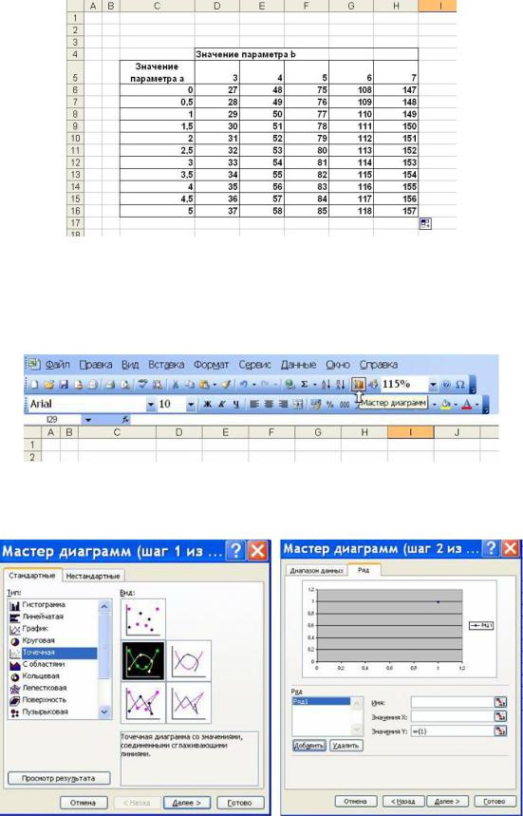The width and height of the screenshot is (523, 816).
Task: Click Готово in step 1 dialog
Action: click(240, 803)
